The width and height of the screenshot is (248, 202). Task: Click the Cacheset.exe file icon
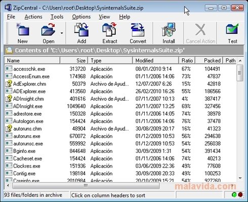(9, 158)
